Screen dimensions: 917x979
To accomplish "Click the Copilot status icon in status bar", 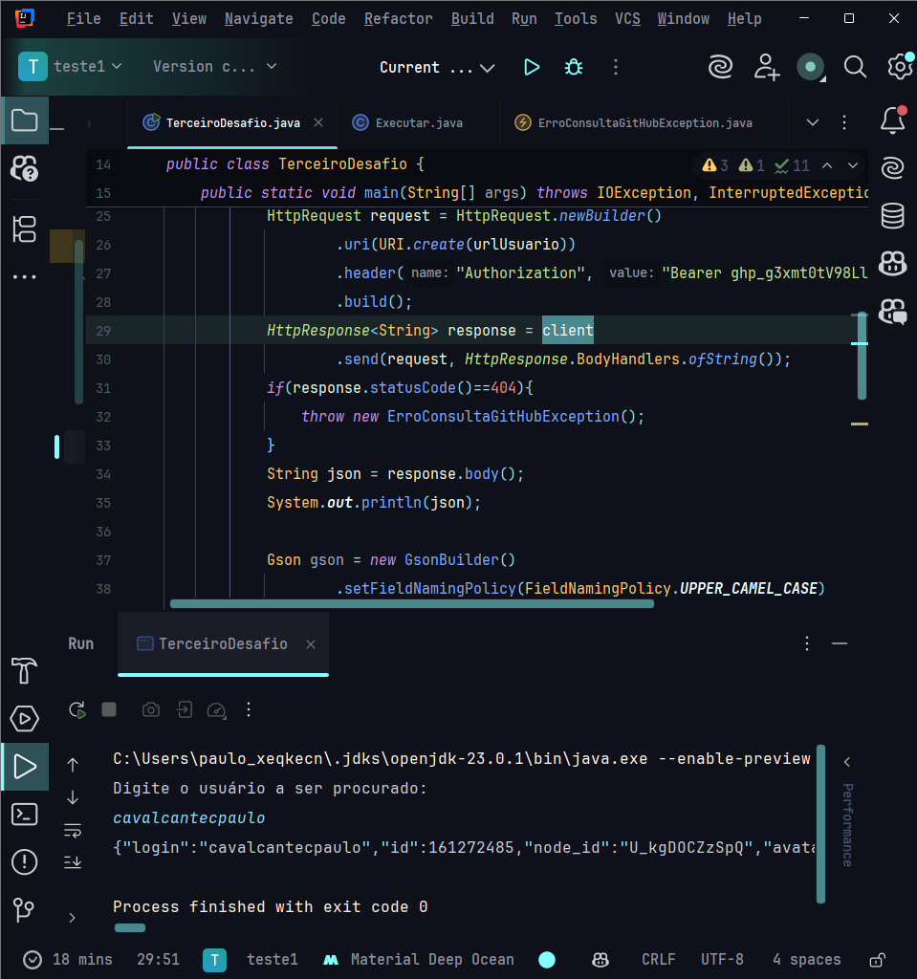I will 600,960.
